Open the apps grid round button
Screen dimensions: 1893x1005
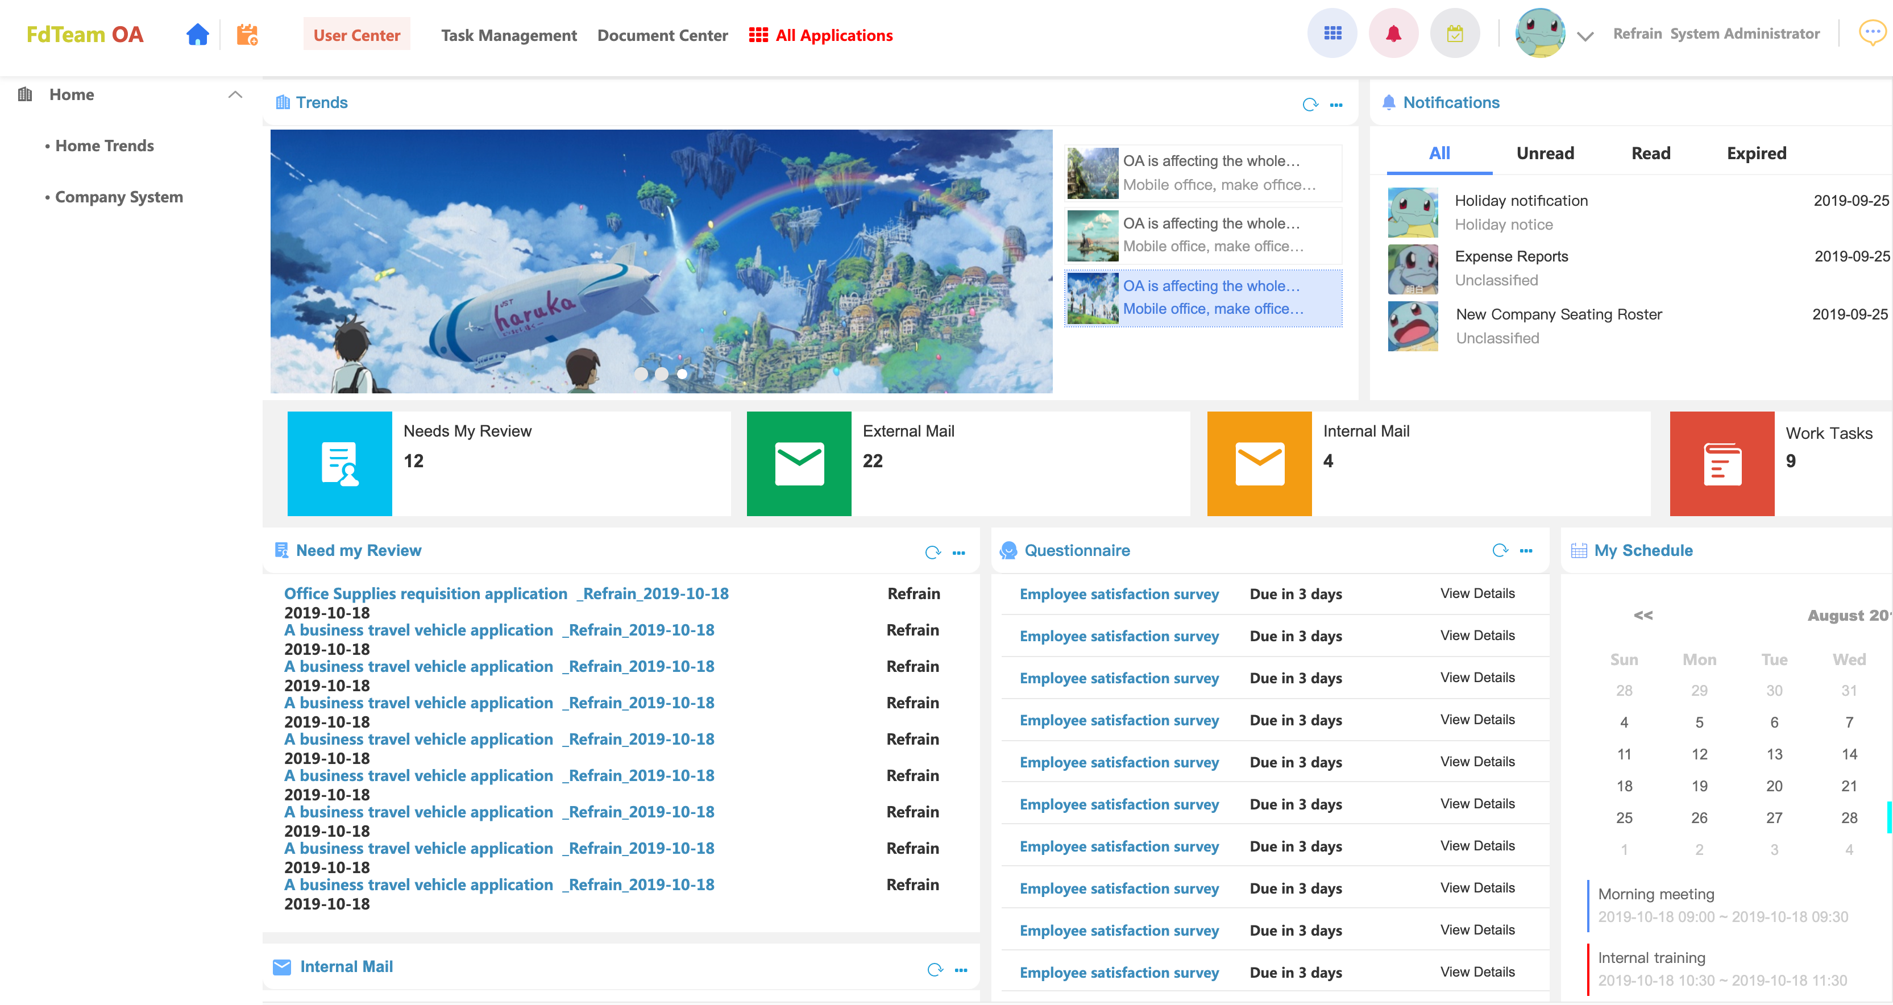pyautogui.click(x=1331, y=34)
